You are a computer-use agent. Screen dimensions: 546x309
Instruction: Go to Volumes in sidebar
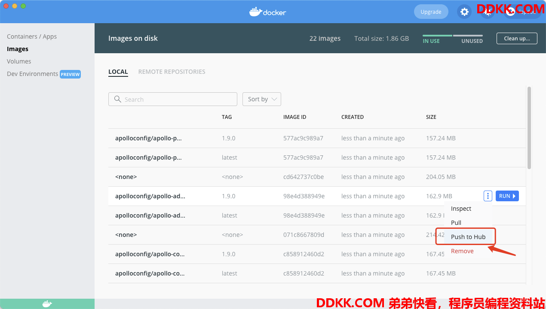[19, 61]
